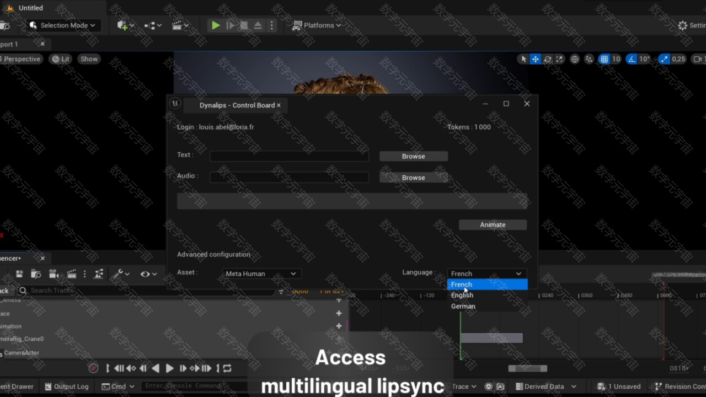
Task: Click the green Play button in toolbar
Action: 216,25
